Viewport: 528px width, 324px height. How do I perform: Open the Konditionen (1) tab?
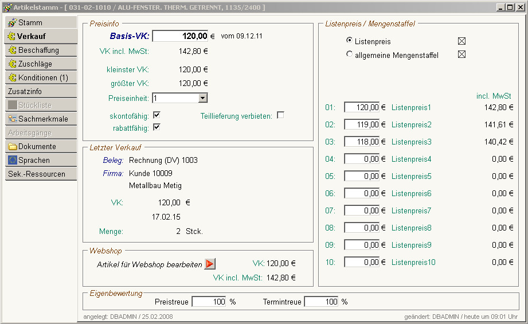tap(41, 78)
